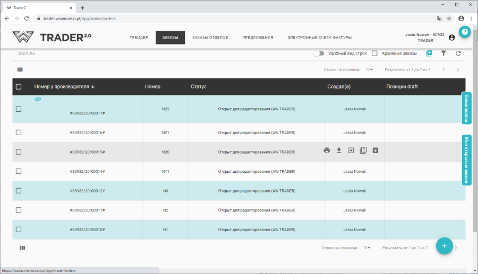Click the archive icon in row N20
This screenshot has width=478, height=274.
375,151
